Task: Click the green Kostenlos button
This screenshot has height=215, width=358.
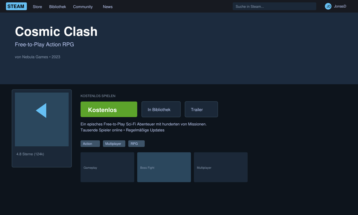Action: click(x=109, y=109)
